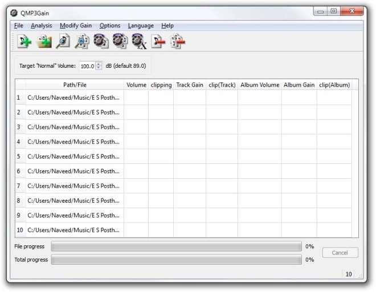Open the Options menu
The width and height of the screenshot is (376, 292).
tap(110, 26)
